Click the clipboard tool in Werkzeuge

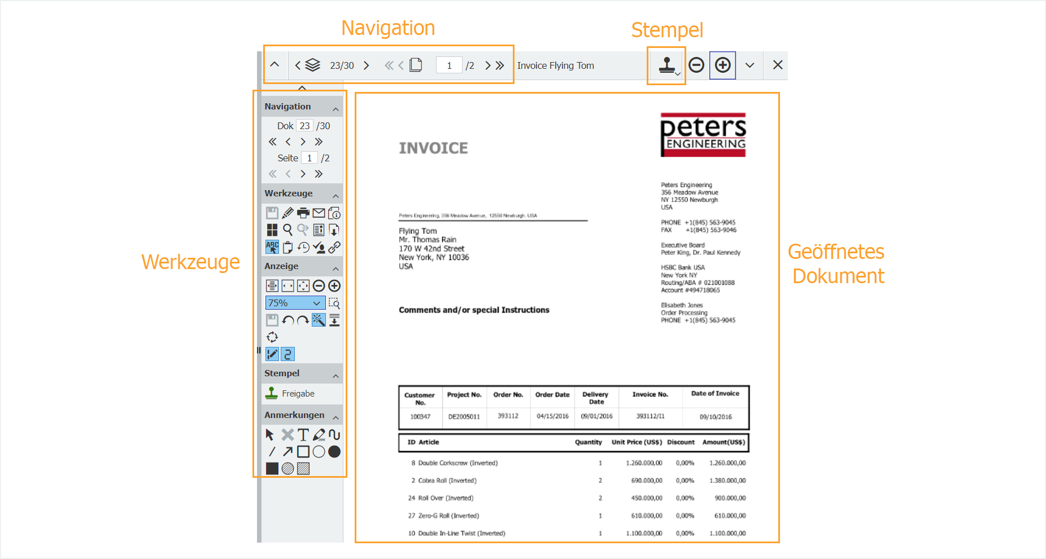pos(287,247)
